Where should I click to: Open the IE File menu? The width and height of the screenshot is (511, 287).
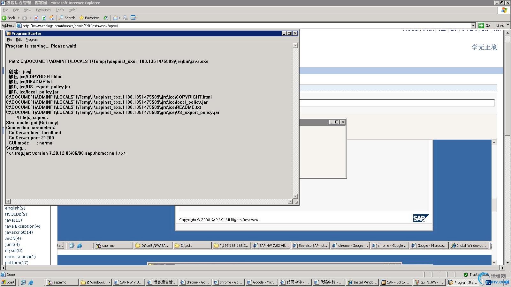5,10
